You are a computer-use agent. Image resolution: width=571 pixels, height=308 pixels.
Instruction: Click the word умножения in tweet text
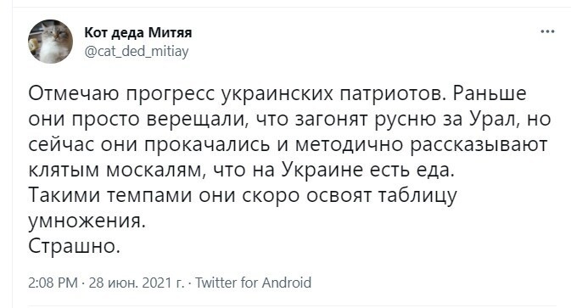pyautogui.click(x=84, y=221)
